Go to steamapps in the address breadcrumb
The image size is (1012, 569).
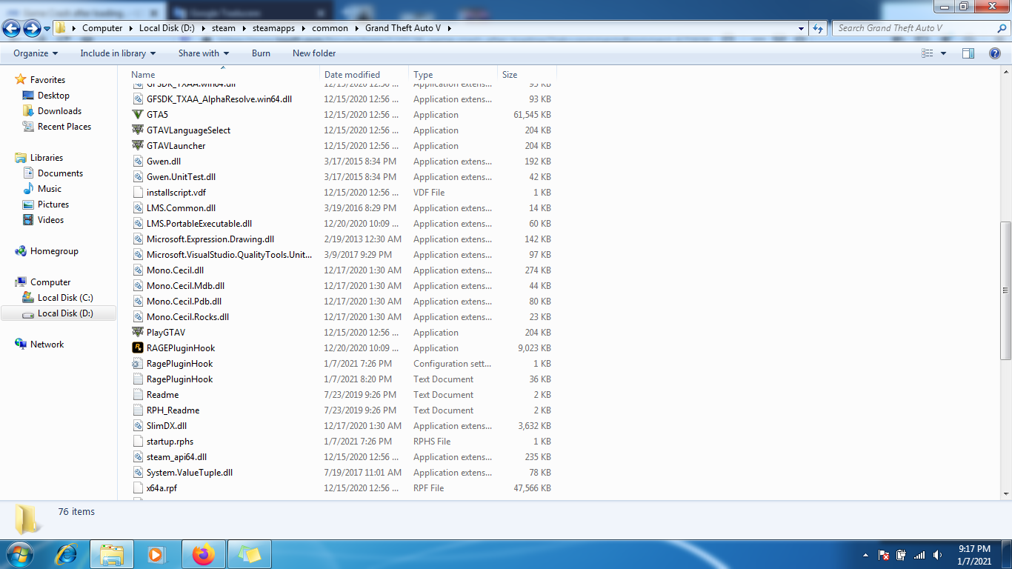[x=274, y=28]
